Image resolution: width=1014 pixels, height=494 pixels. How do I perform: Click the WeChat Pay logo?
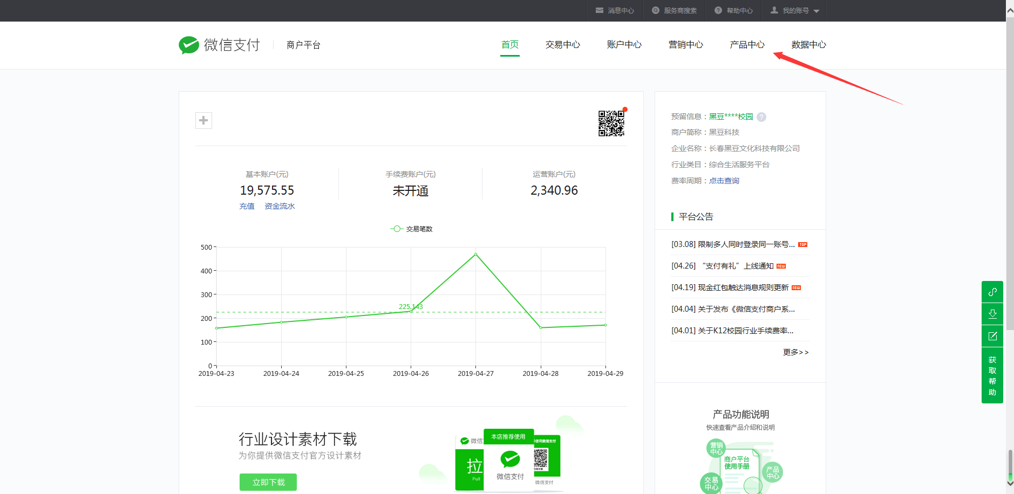(220, 45)
